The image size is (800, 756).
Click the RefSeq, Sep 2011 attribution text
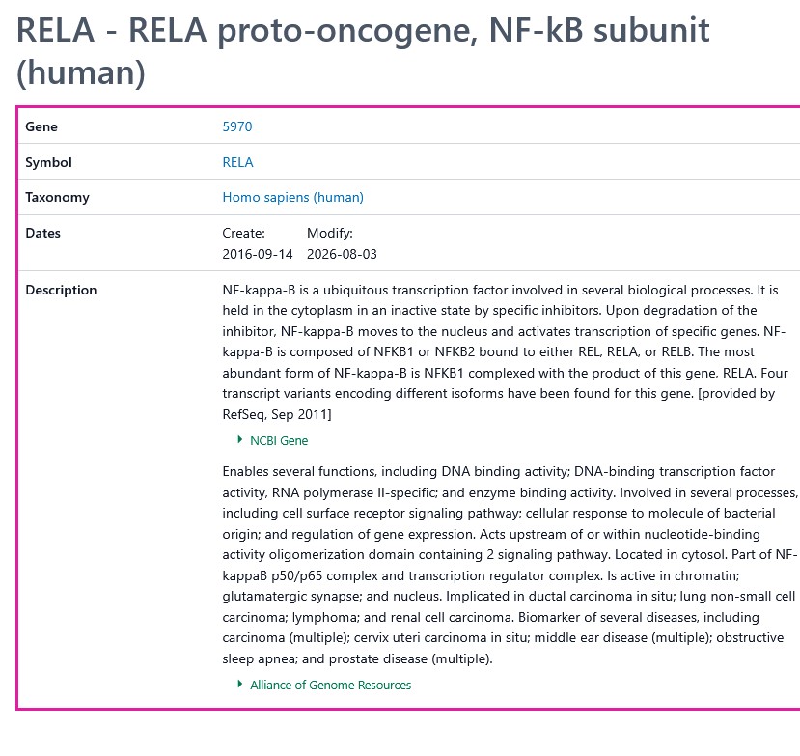click(x=277, y=414)
